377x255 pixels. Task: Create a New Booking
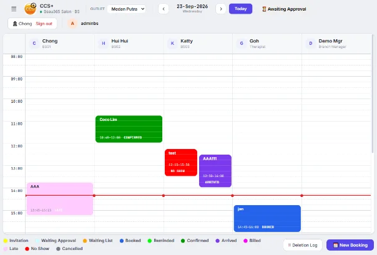coord(350,245)
